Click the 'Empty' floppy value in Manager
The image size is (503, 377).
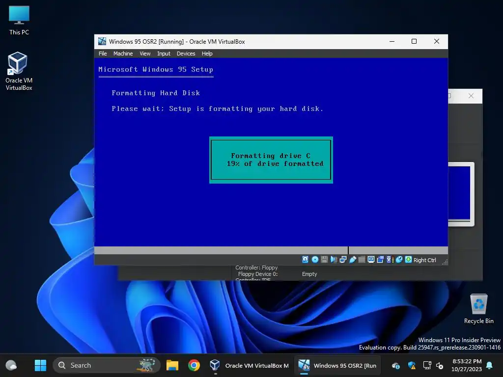tap(309, 274)
